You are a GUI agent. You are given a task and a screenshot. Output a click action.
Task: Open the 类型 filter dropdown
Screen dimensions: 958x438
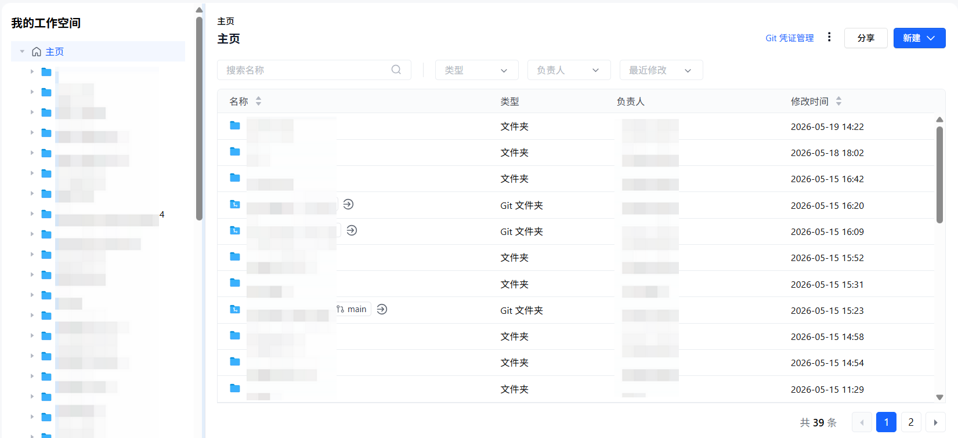click(x=476, y=70)
